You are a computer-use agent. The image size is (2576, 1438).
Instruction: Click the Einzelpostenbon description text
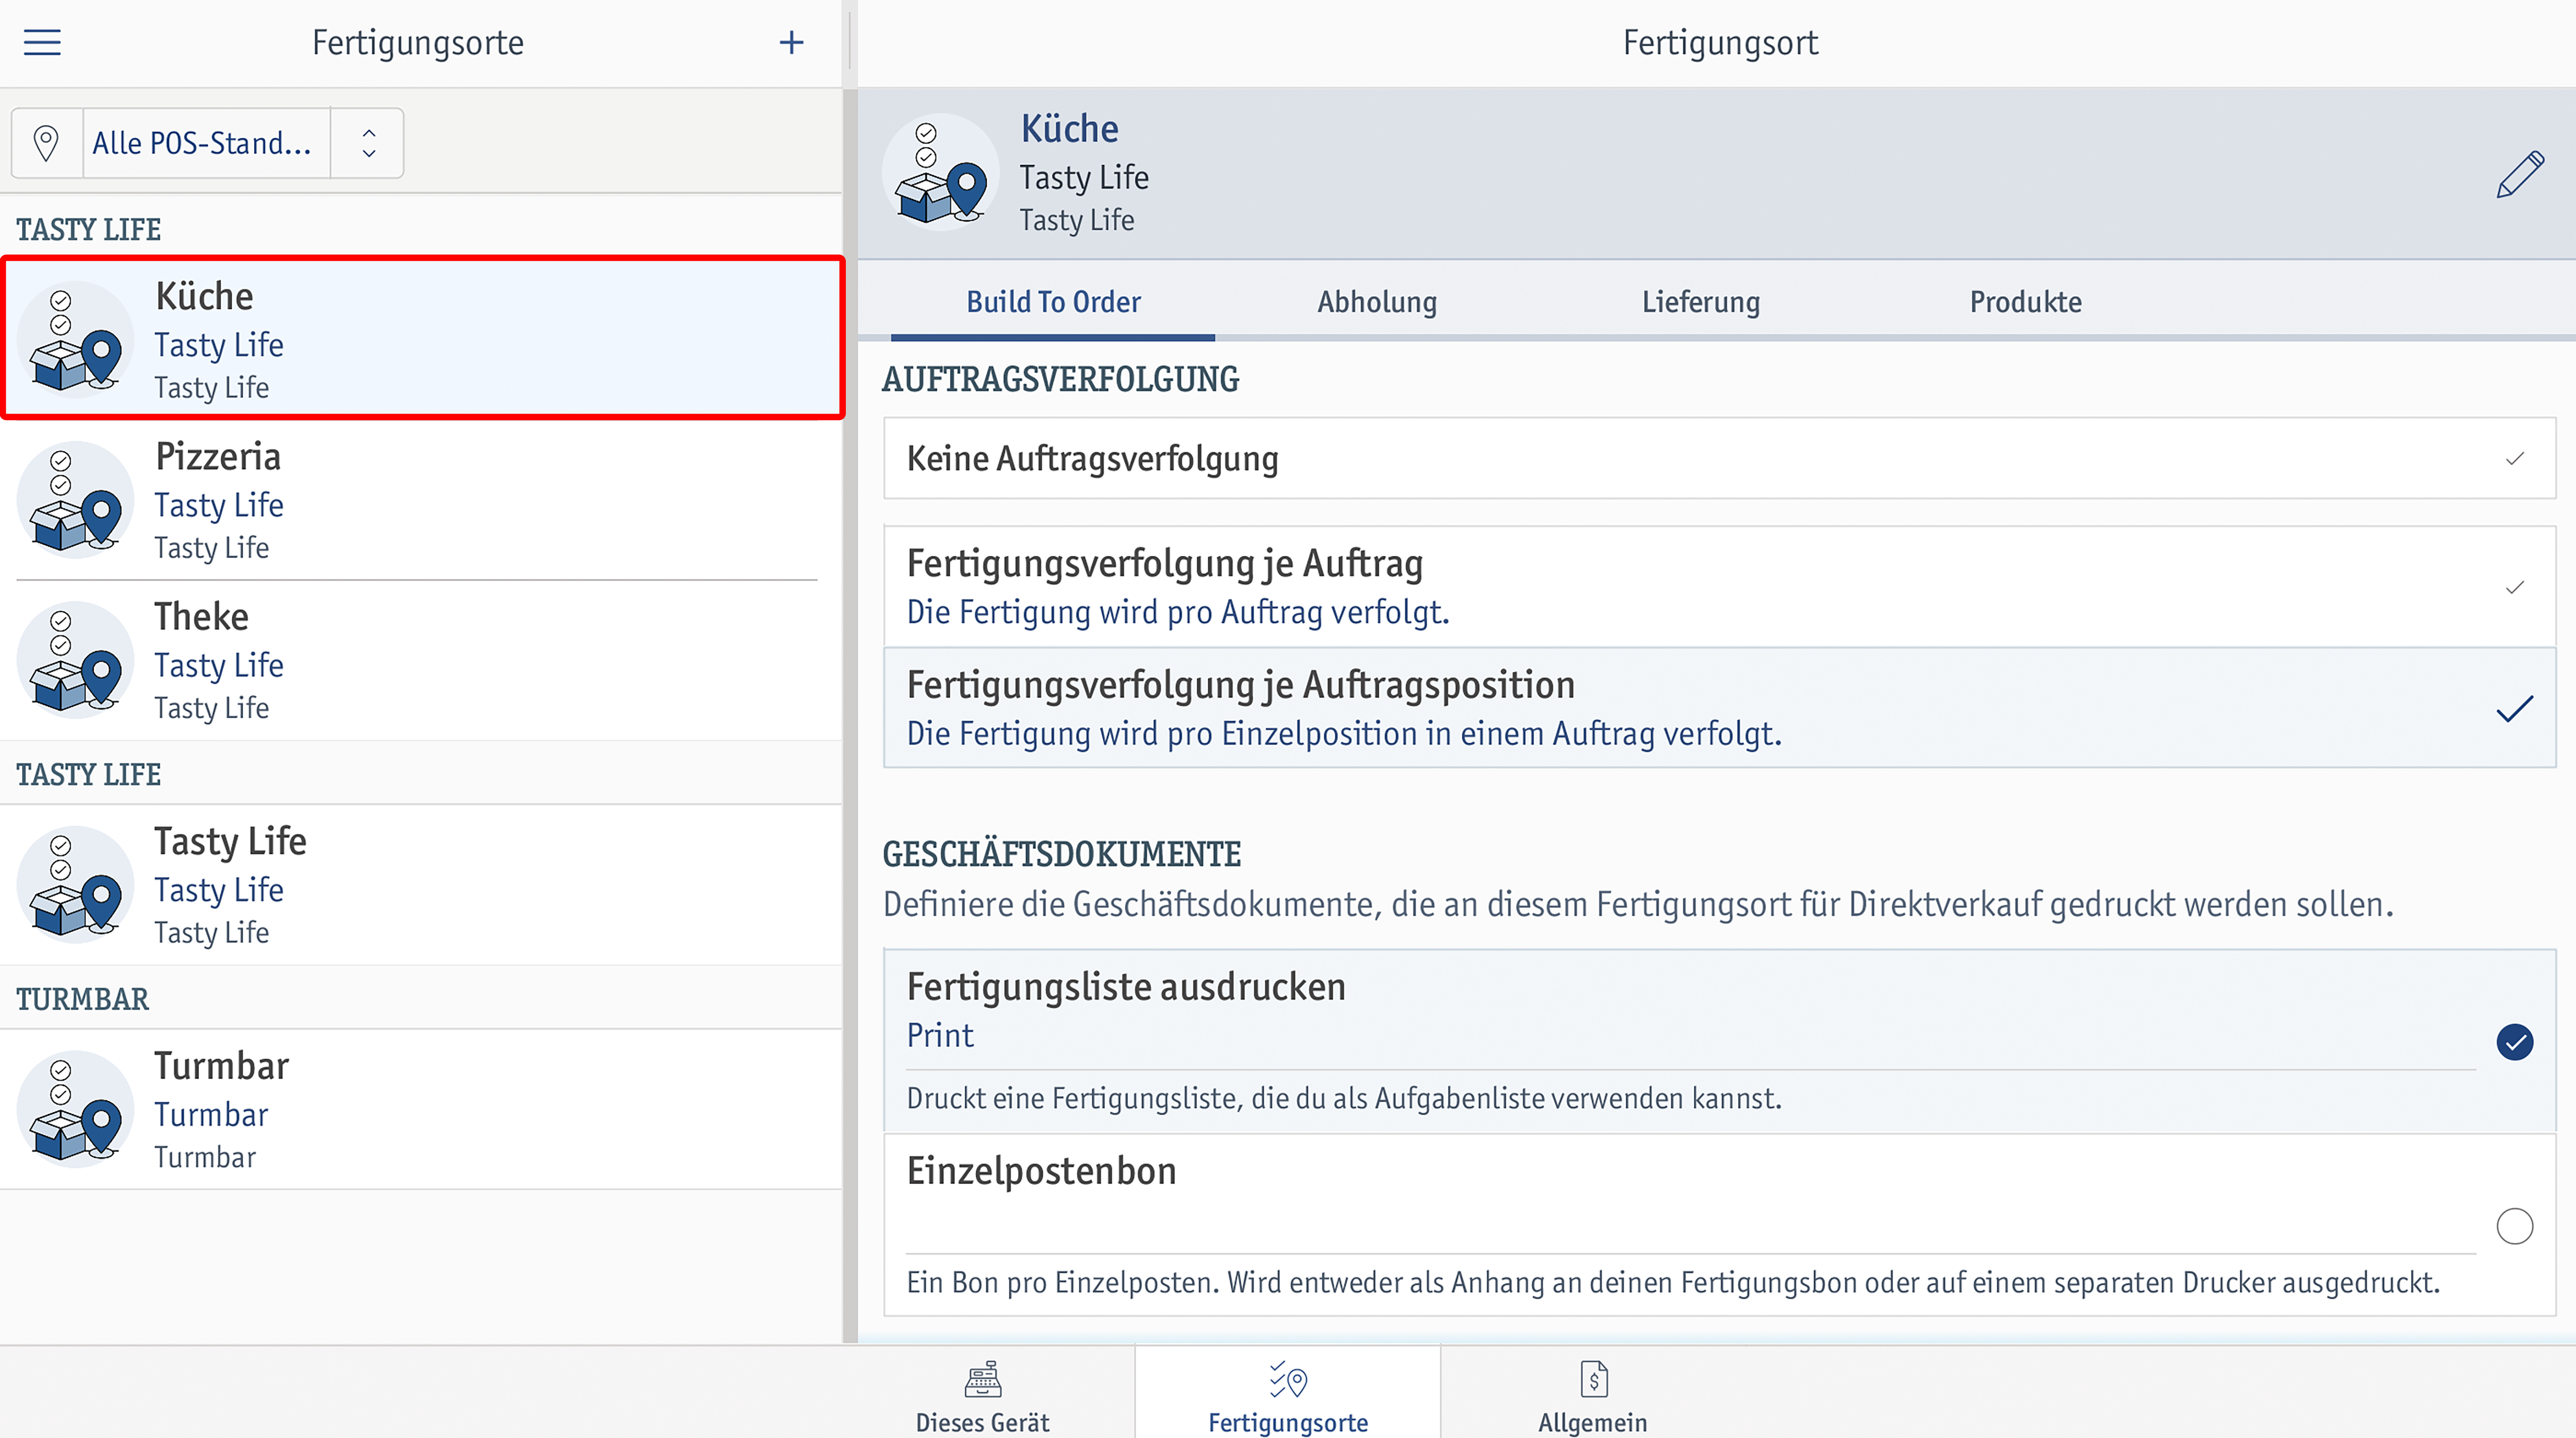point(1673,1282)
